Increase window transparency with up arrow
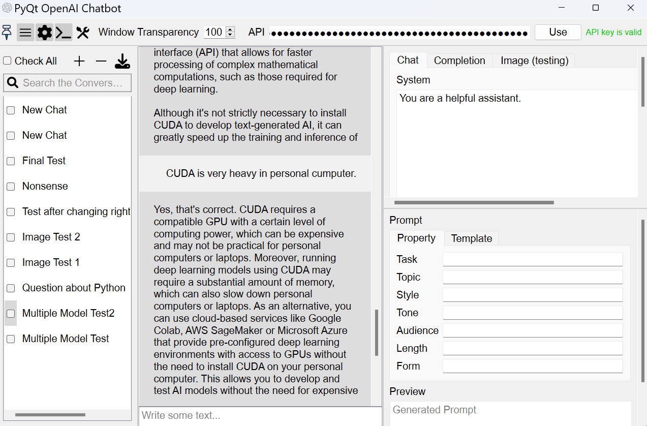This screenshot has height=426, width=647. point(230,29)
